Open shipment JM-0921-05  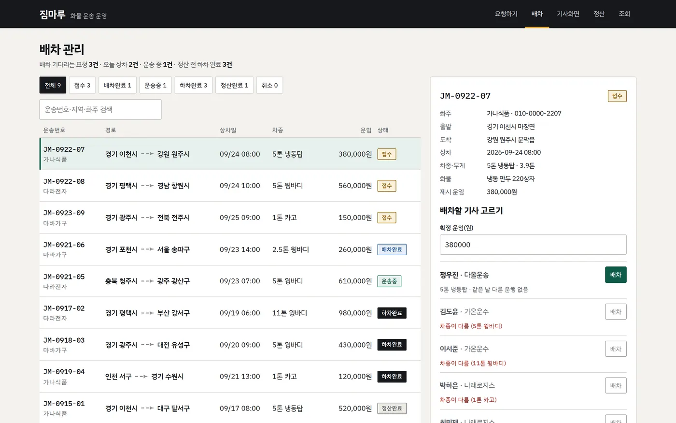(x=230, y=281)
